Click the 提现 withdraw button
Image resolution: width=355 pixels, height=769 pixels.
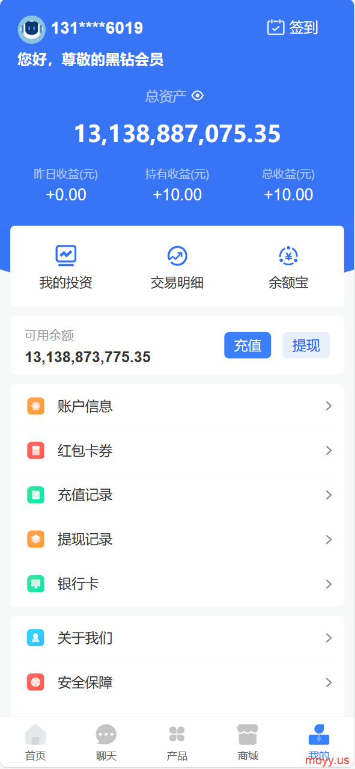306,345
